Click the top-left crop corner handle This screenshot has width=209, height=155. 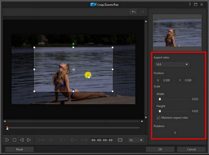(34, 48)
